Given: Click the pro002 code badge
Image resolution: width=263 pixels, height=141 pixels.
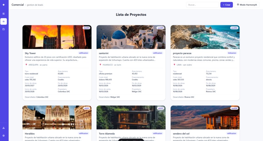Looking at the screenshot, I should click(234, 28).
